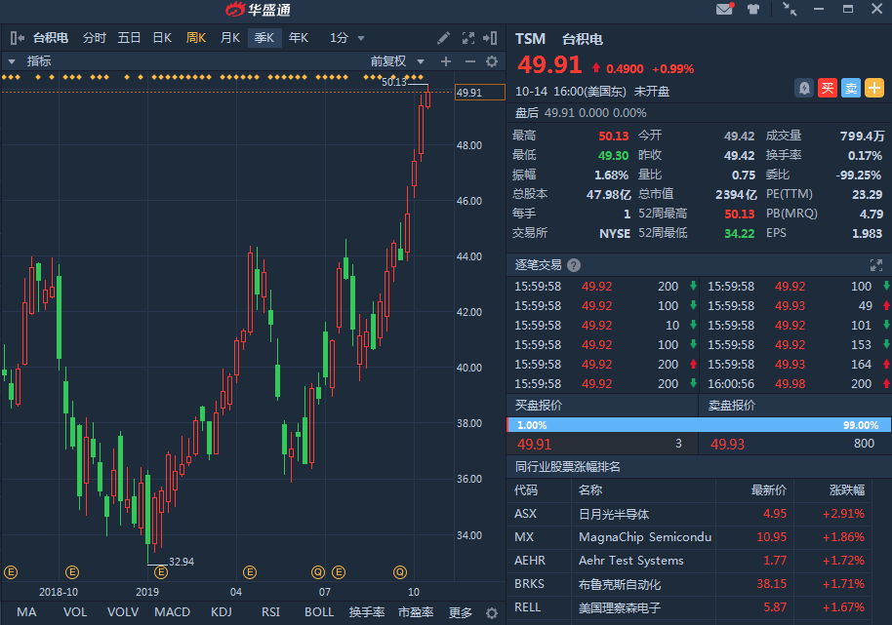Toggle the 换手率 indicator
The width and height of the screenshot is (892, 625).
point(367,612)
